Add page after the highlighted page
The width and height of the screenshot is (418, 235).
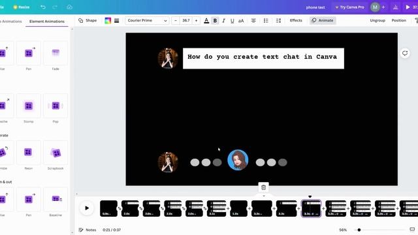click(323, 209)
